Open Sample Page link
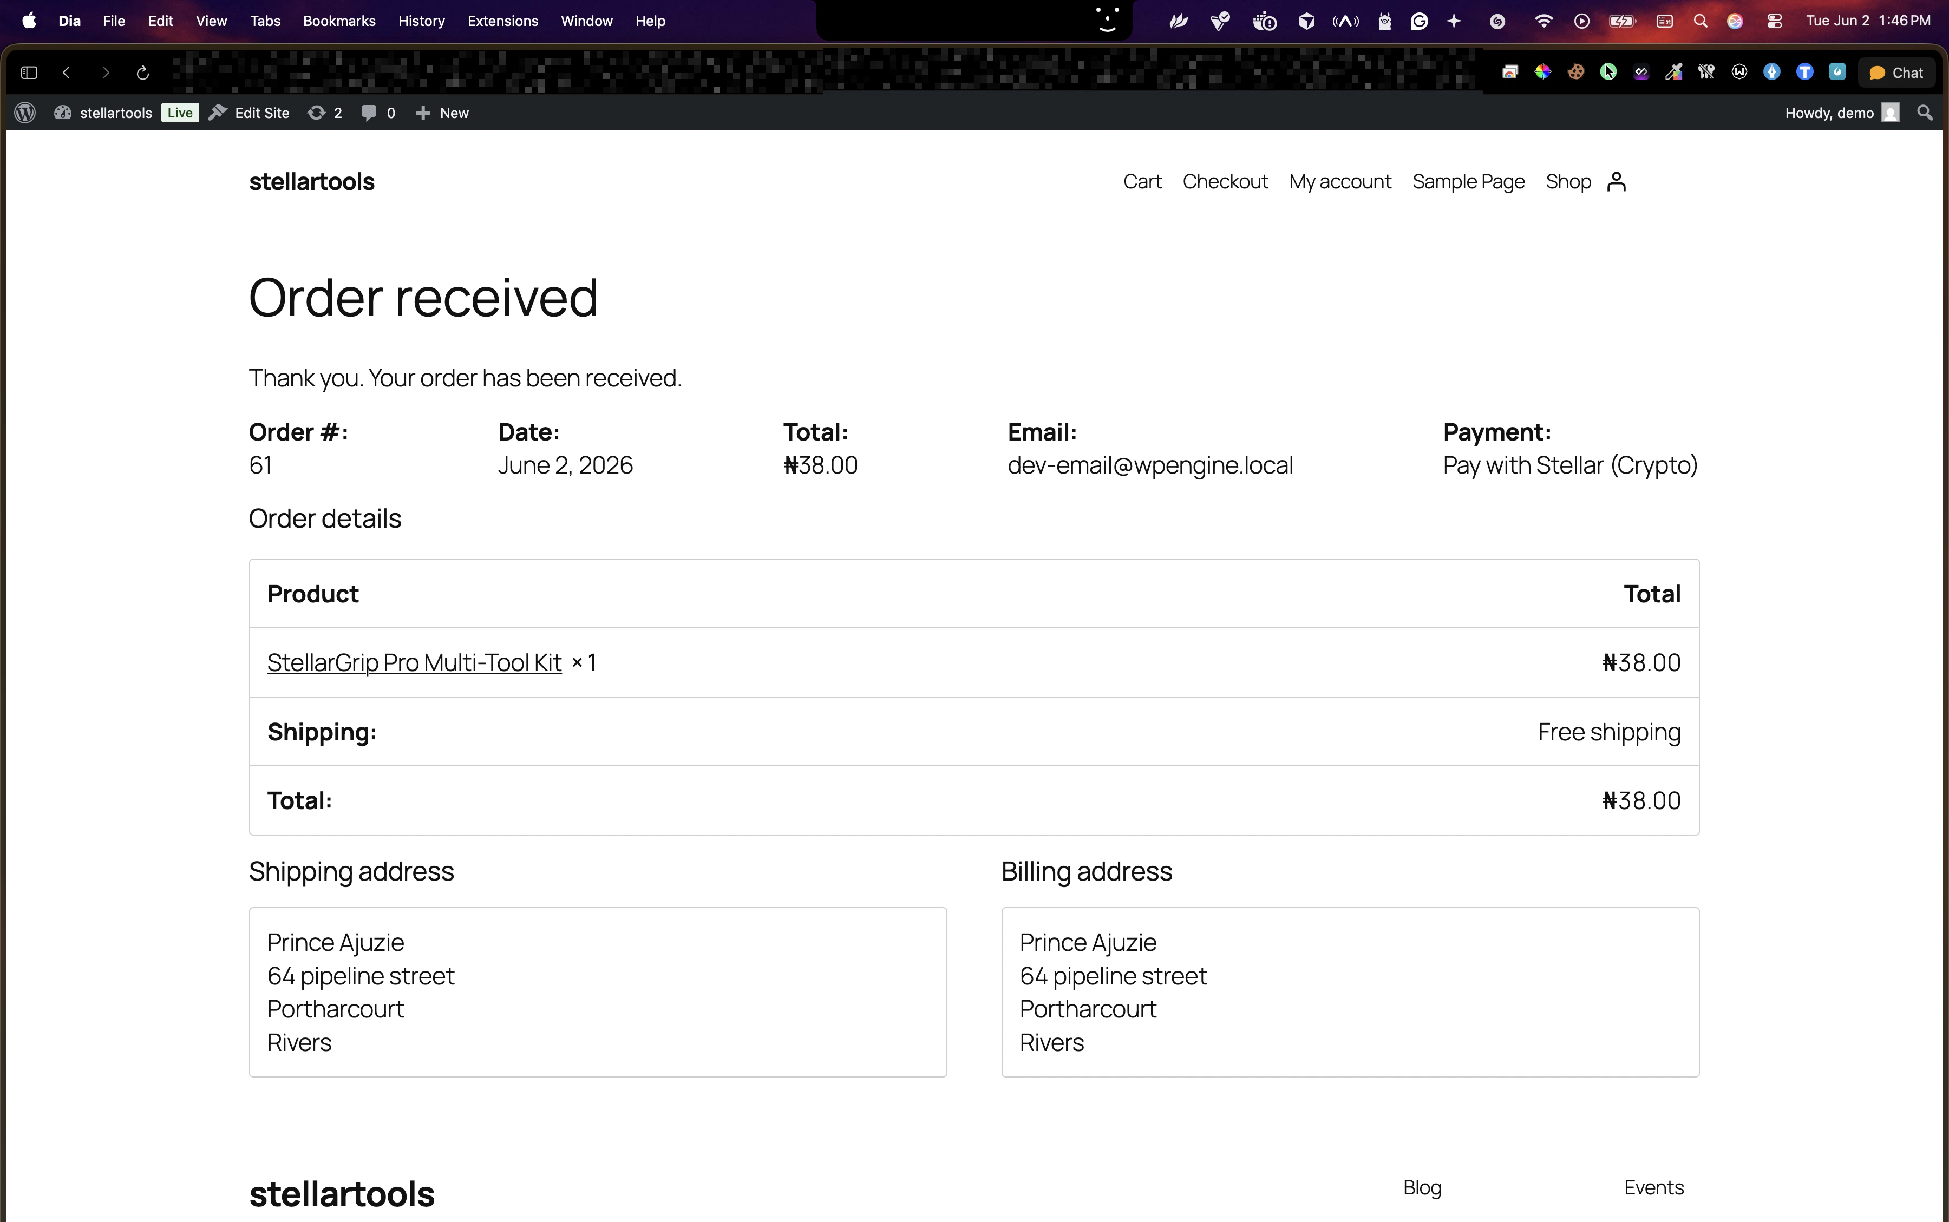Image resolution: width=1949 pixels, height=1222 pixels. click(1468, 182)
